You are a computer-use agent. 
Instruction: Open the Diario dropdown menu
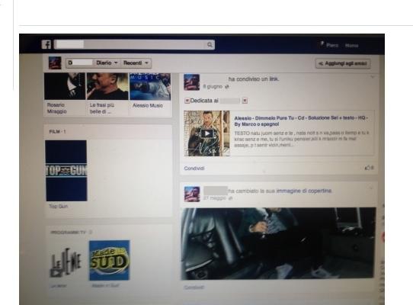[x=107, y=63]
